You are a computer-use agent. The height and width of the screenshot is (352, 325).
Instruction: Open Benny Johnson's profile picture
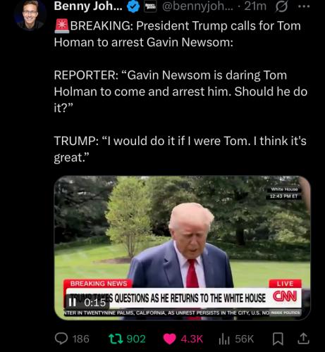point(30,15)
